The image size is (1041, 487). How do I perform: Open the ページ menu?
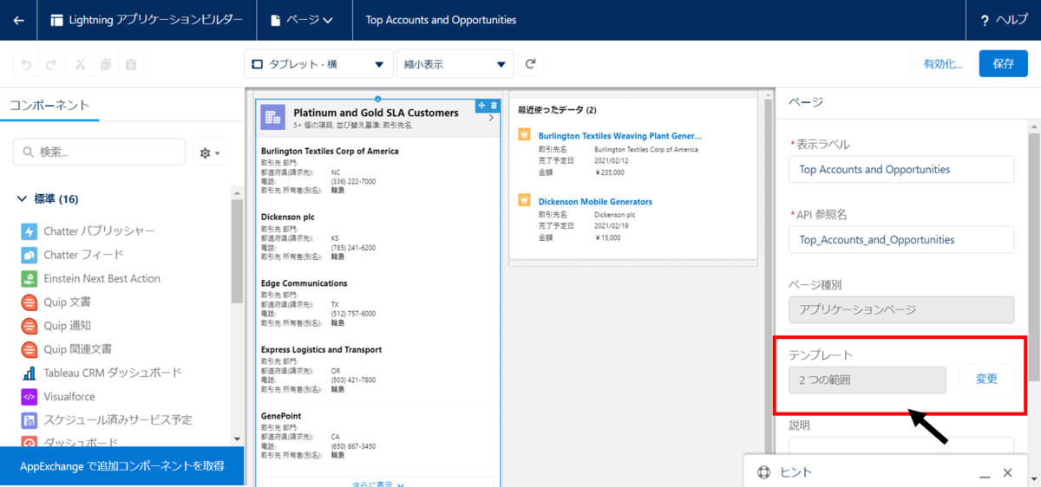302,20
